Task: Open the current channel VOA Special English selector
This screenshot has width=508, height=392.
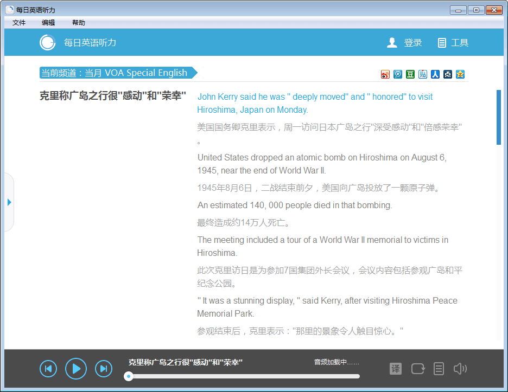Action: pos(118,73)
